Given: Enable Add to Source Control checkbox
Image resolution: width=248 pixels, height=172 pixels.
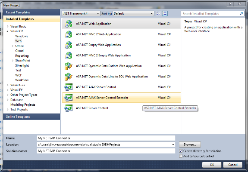Looking at the screenshot, I should pos(181,156).
